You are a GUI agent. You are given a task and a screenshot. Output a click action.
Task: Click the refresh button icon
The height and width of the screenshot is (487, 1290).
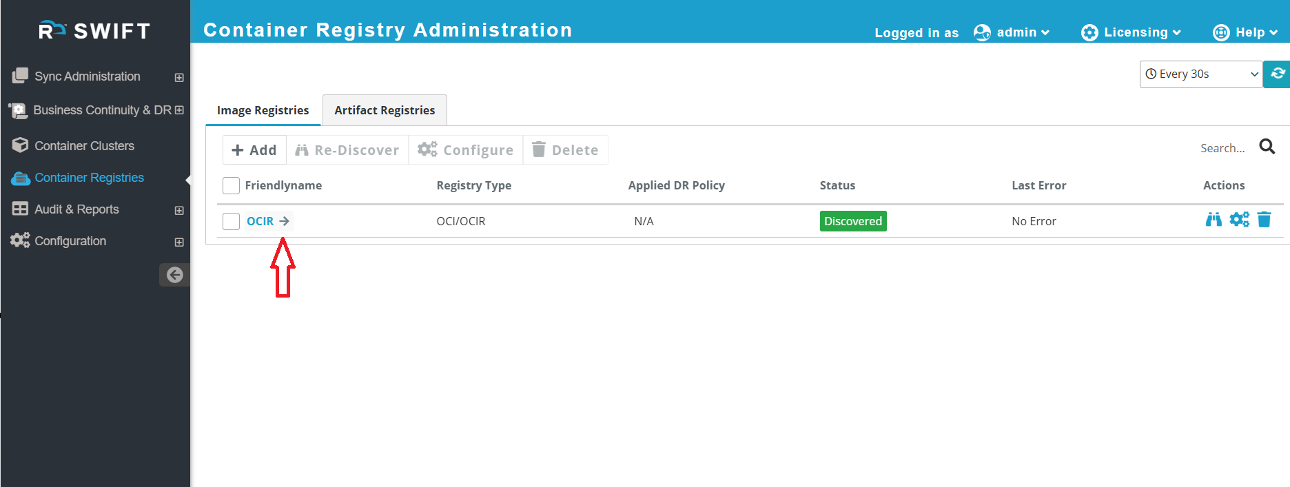point(1278,74)
